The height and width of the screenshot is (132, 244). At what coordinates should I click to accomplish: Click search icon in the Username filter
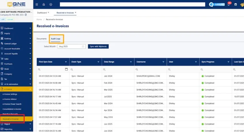pyautogui.click(x=137, y=69)
